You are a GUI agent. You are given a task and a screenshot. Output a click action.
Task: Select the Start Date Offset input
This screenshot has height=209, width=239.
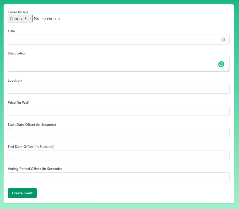[x=119, y=133]
